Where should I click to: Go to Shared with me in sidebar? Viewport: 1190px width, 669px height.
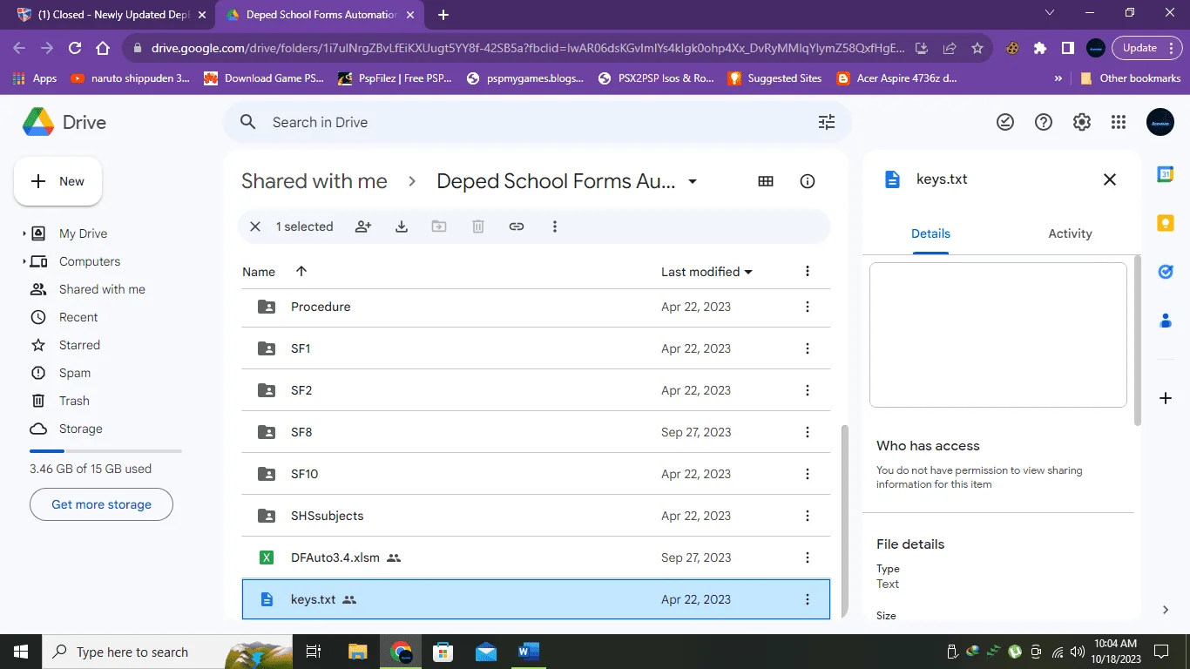[x=102, y=289]
